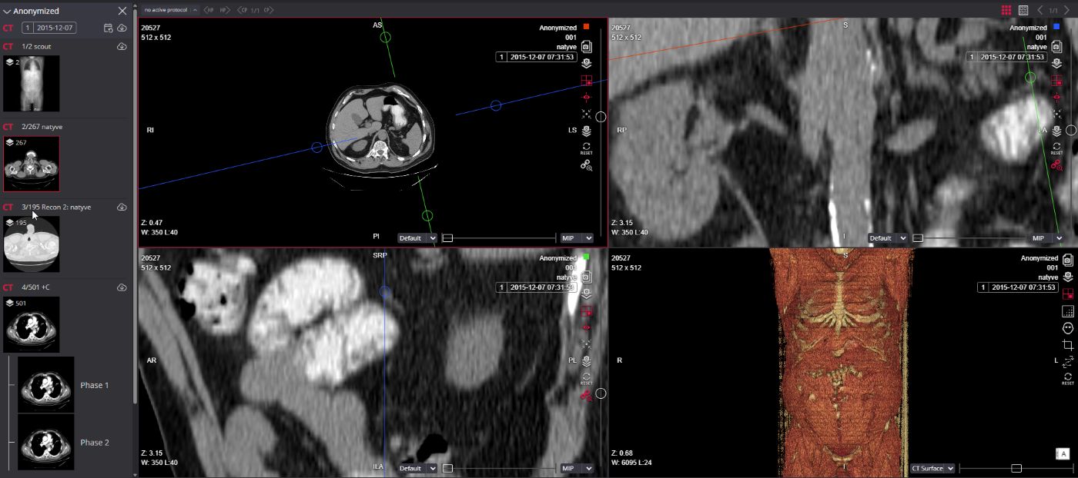Download the 3/195 Recon 2 series
The height and width of the screenshot is (478, 1078).
122,207
